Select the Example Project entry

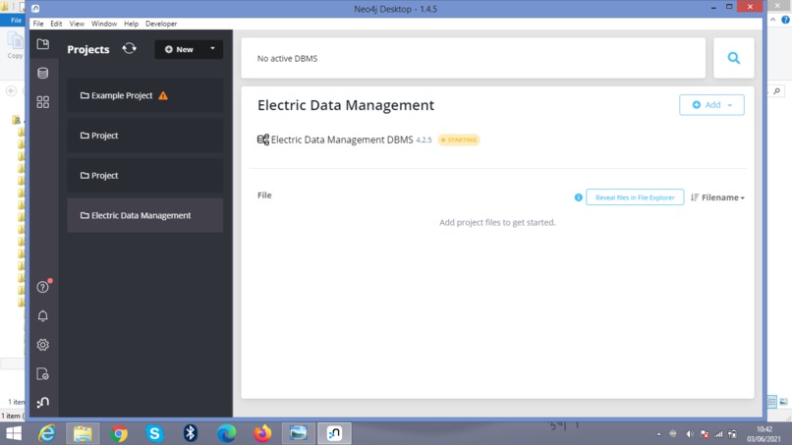coord(145,95)
